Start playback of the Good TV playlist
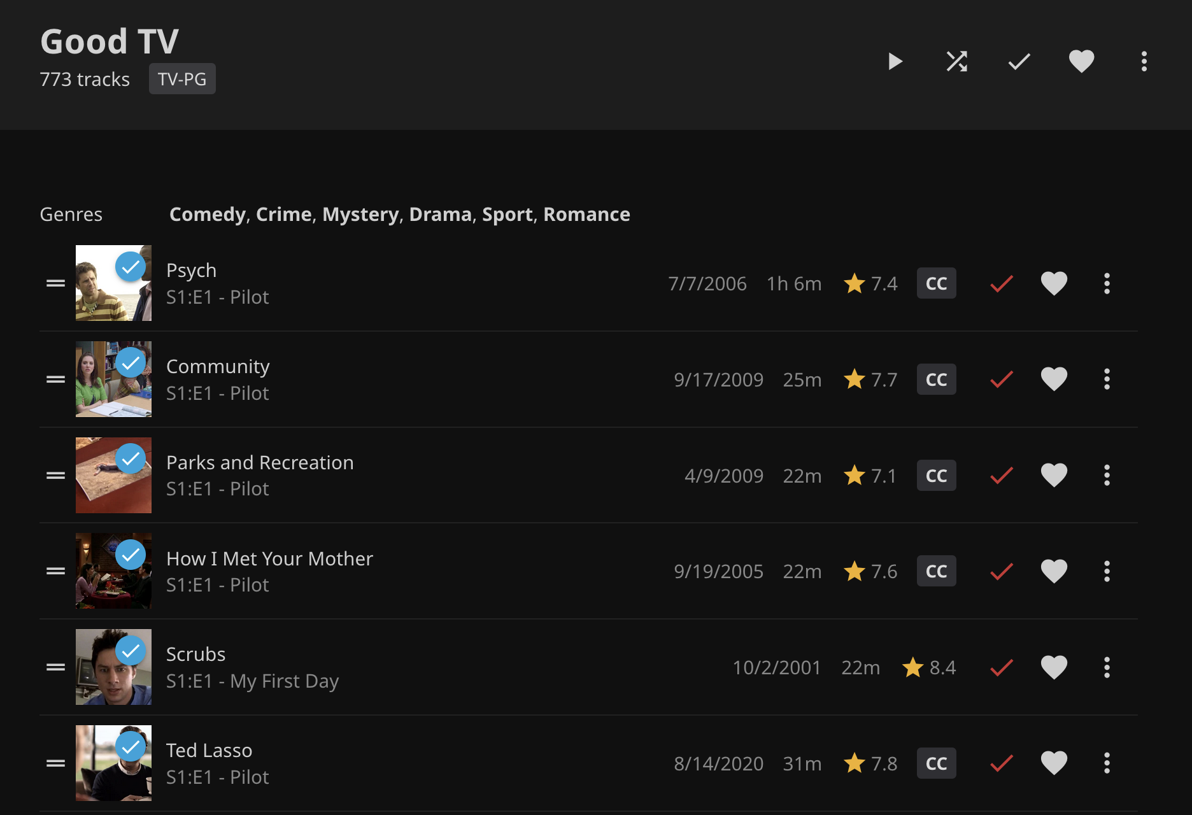1192x815 pixels. (895, 61)
